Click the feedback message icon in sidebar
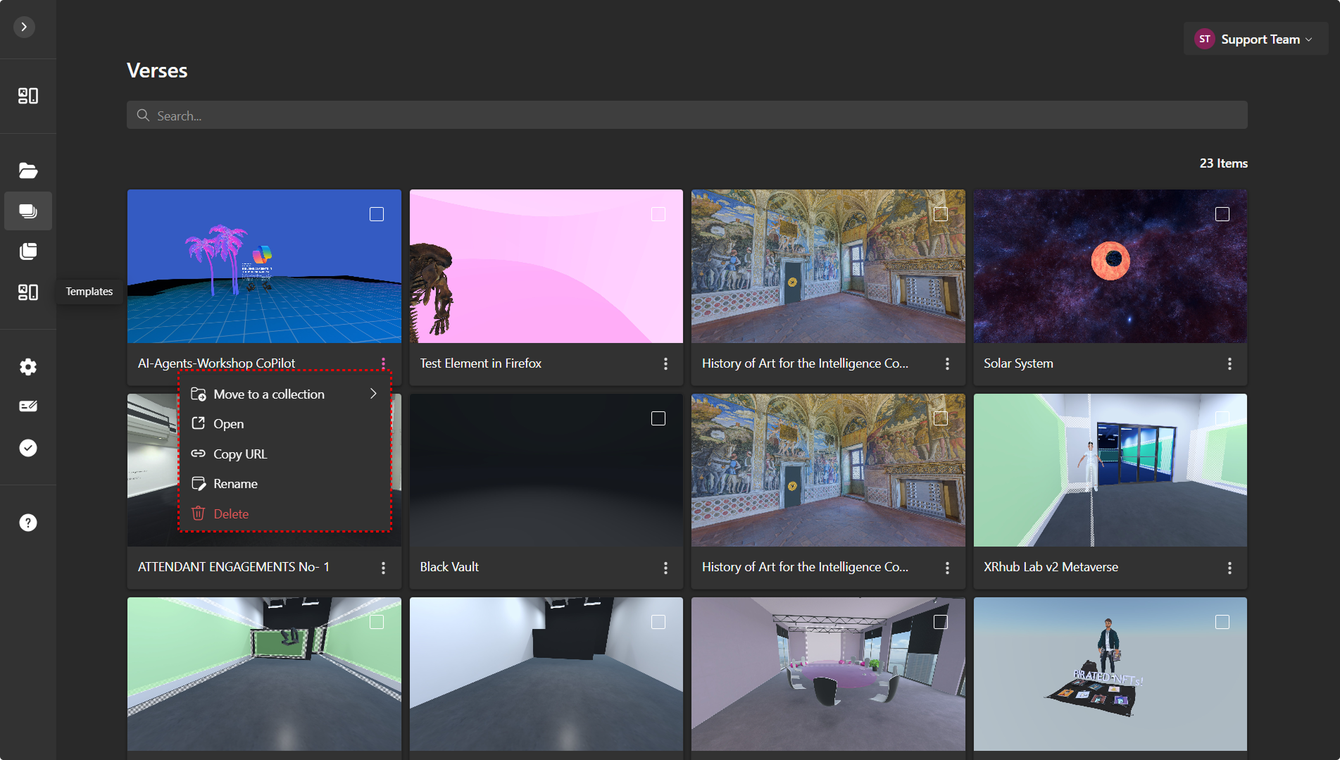Image resolution: width=1340 pixels, height=760 pixels. pyautogui.click(x=28, y=406)
